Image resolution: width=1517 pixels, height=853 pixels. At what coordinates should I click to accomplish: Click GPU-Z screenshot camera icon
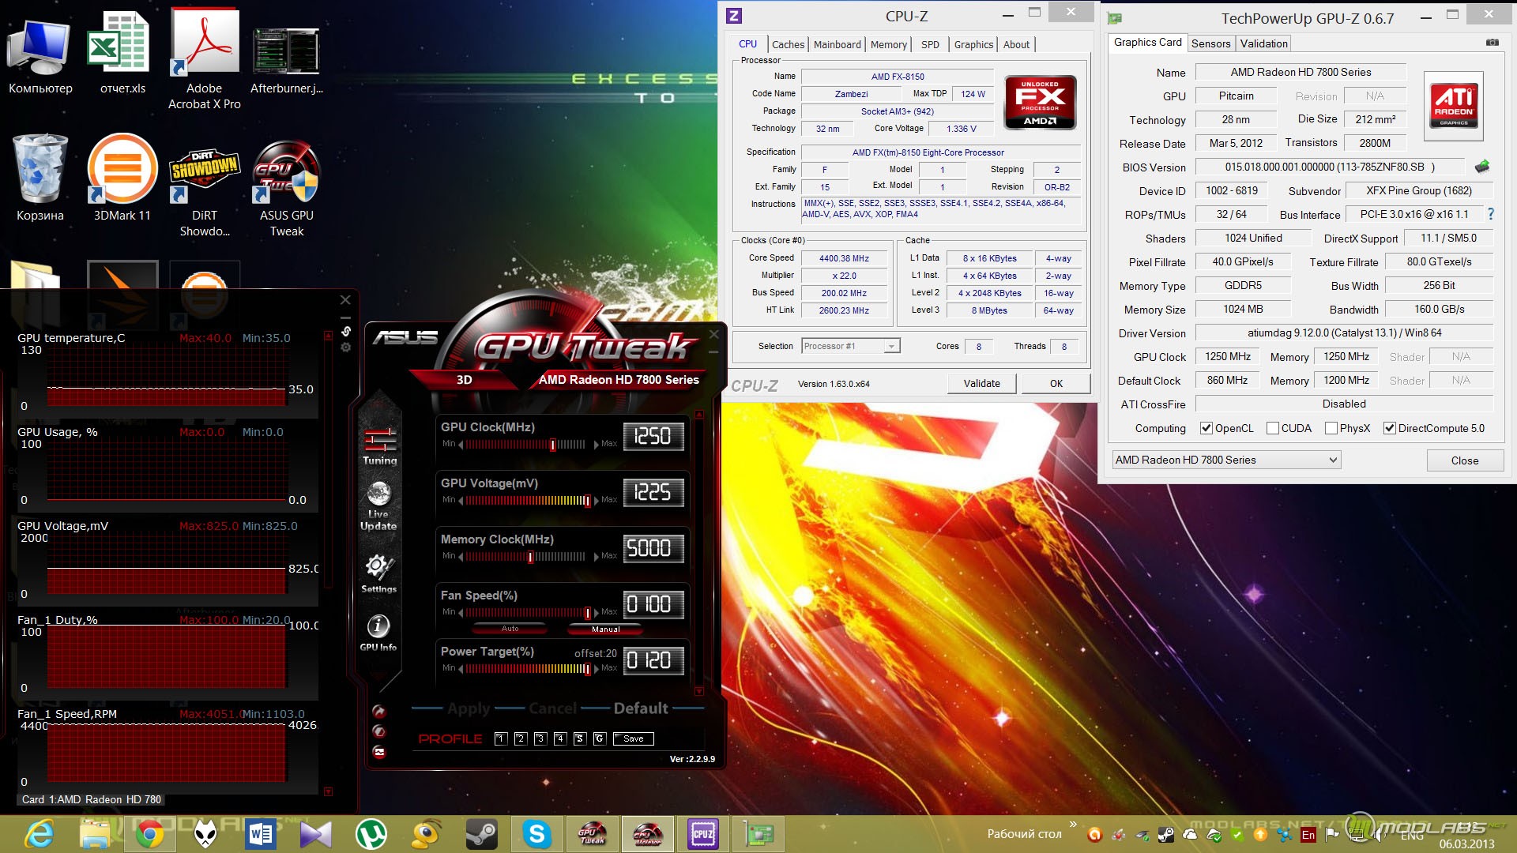point(1492,43)
